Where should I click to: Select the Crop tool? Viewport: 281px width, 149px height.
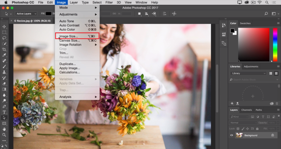[x=4, y=49]
